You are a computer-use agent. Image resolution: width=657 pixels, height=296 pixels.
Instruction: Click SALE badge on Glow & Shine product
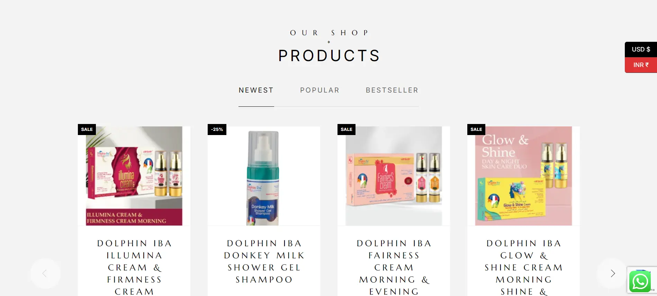coord(476,129)
